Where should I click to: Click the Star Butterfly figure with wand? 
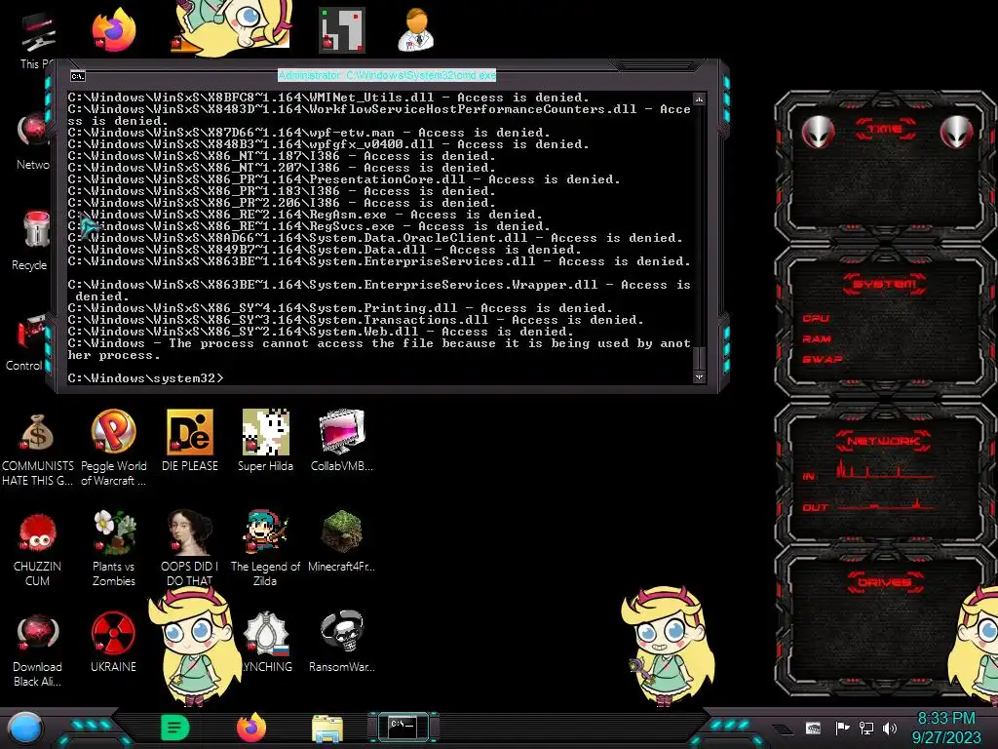(667, 647)
